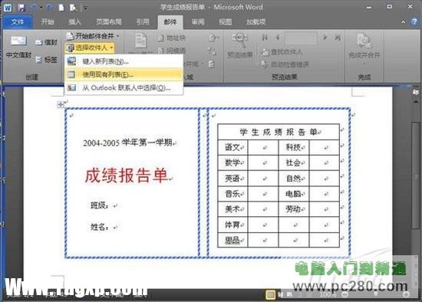Viewport: 422px width, 302px height.
Task: Click after the 班级： label
Action: point(115,205)
